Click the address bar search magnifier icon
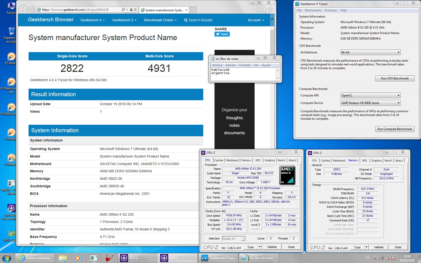This screenshot has width=421, height=263. point(123,10)
